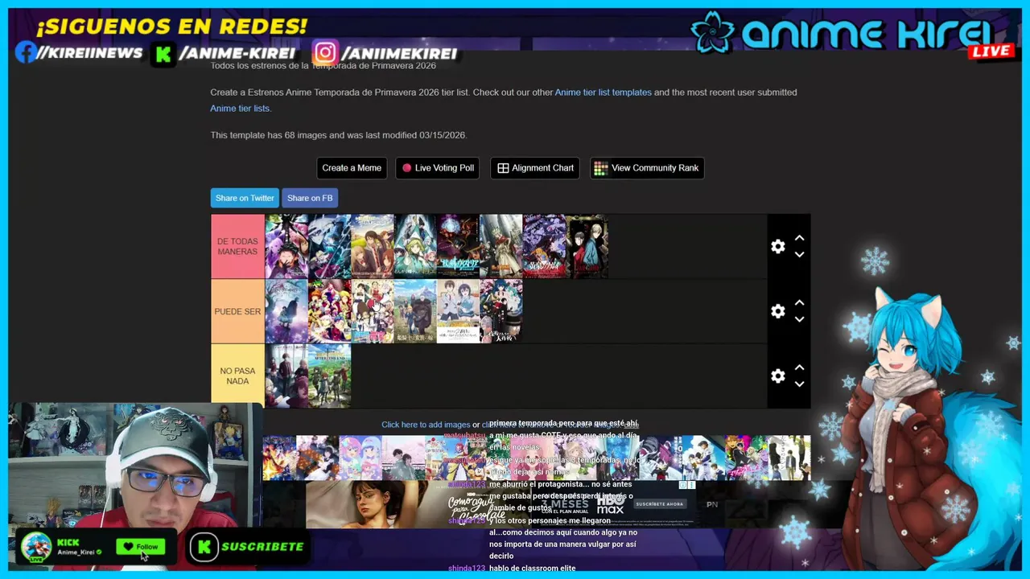Move NO PASA NADA tier down with arrow
Viewport: 1030px width, 579px height.
[799, 384]
